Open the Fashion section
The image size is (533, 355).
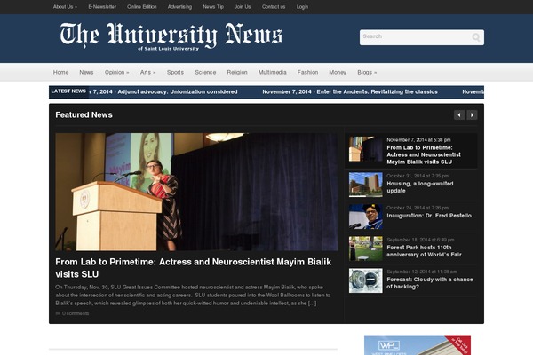(307, 72)
